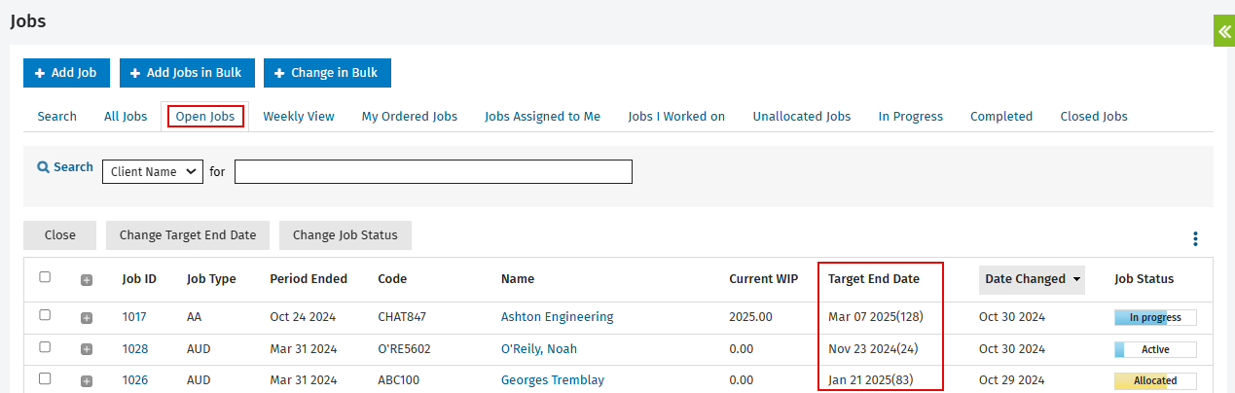The image size is (1235, 393).
Task: Click the Allocated status bar
Action: tap(1155, 380)
